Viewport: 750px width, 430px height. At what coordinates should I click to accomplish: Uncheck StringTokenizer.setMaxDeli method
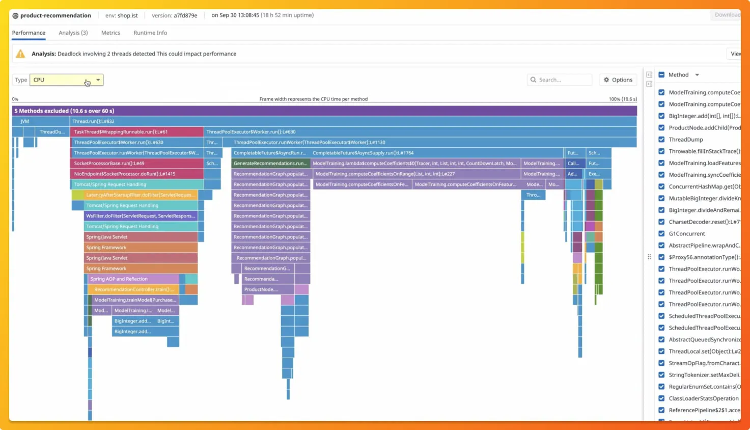661,374
